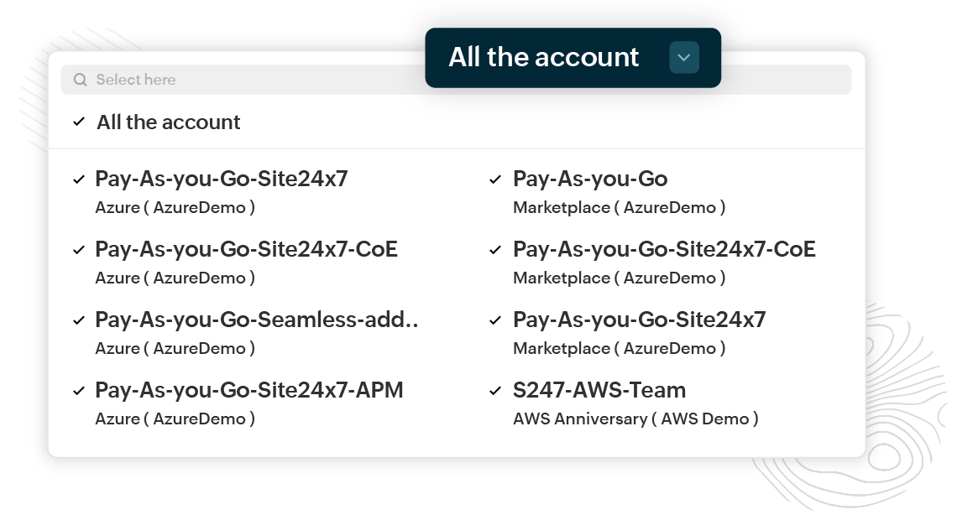This screenshot has width=957, height=520.
Task: Toggle checkmark for Marketplace Pay-As-you-Go-Site24x7-CoE
Action: tap(496, 249)
